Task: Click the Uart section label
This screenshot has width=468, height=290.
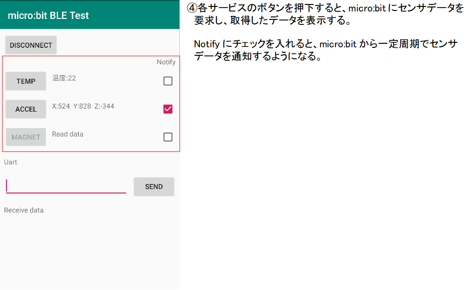Action: click(10, 162)
